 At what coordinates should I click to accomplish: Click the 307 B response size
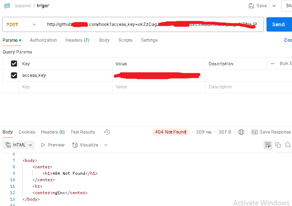pos(225,132)
